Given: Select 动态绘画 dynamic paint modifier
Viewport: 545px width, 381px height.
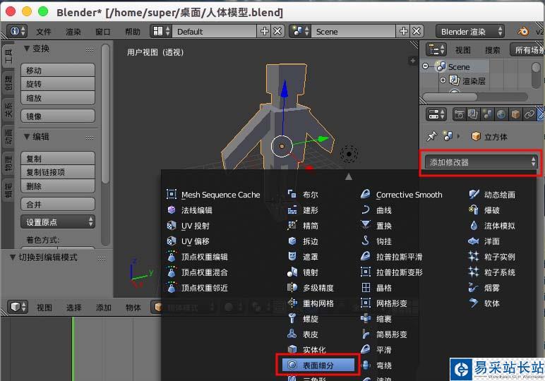Looking at the screenshot, I should tap(492, 195).
